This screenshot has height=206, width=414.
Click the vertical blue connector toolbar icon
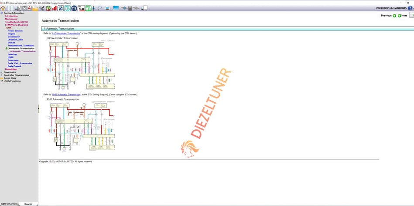[x=93, y=8]
